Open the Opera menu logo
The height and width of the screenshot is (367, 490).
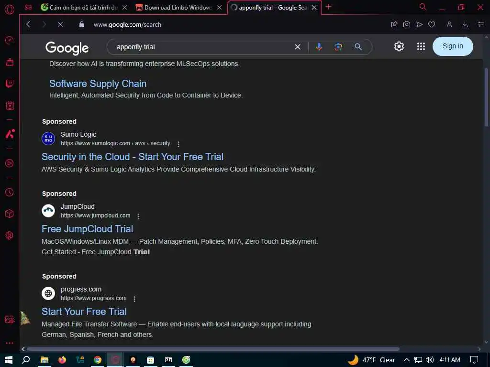(10, 10)
